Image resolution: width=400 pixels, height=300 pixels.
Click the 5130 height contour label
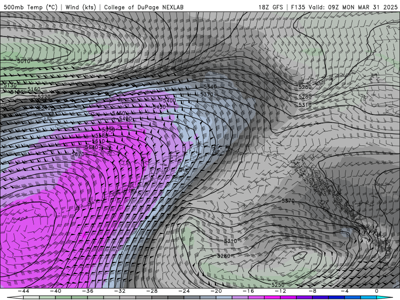coord(10,85)
